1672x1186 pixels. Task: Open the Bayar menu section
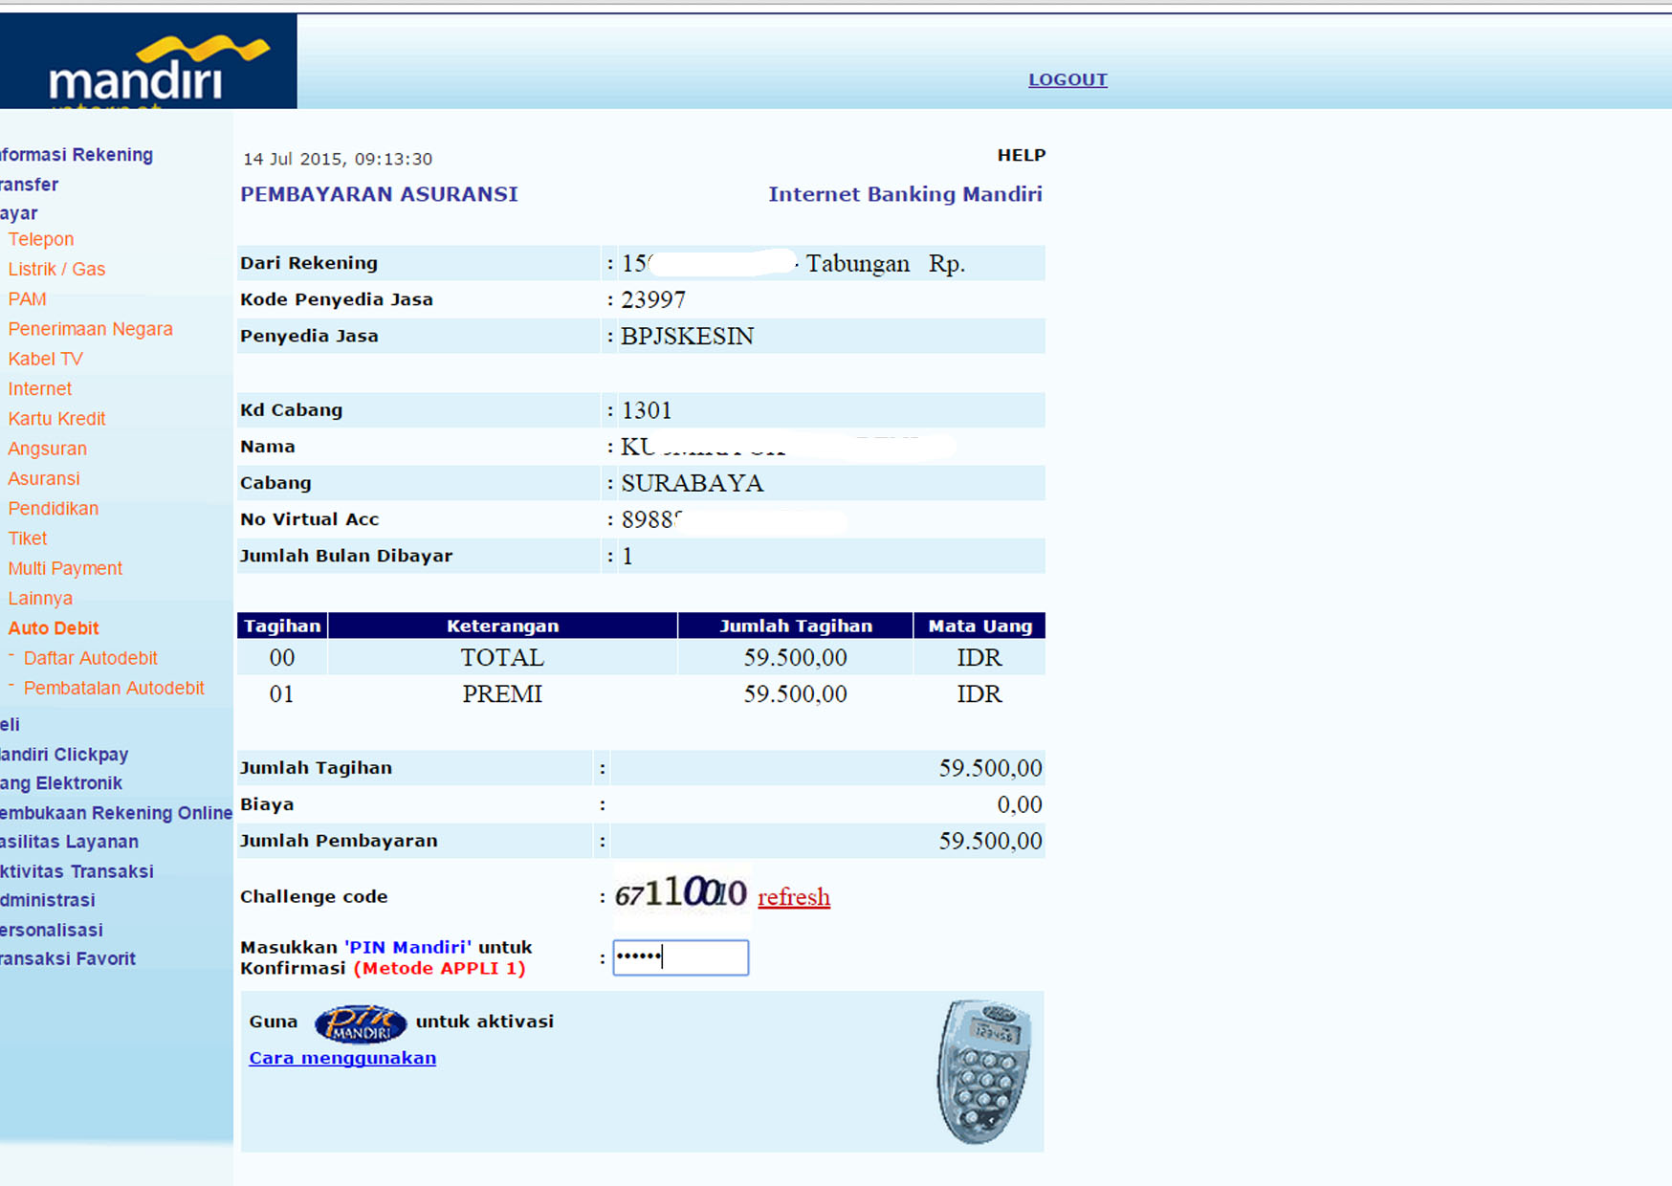[x=19, y=213]
